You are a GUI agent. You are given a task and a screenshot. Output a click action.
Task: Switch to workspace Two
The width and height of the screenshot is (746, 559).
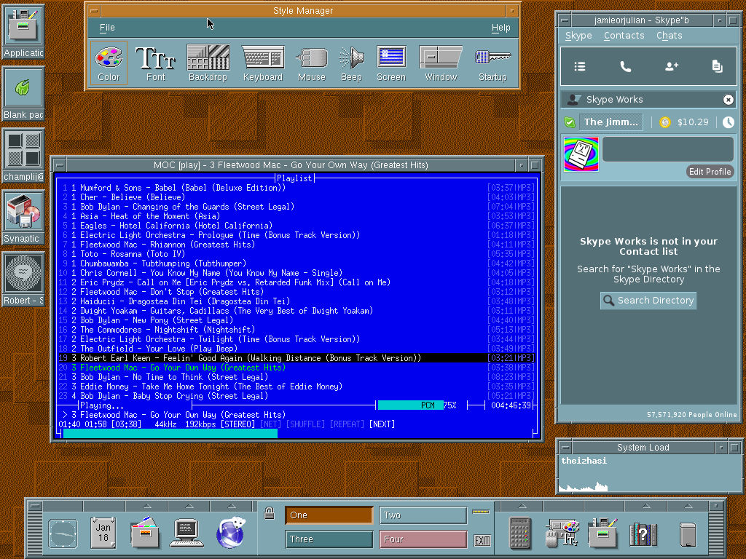423,515
